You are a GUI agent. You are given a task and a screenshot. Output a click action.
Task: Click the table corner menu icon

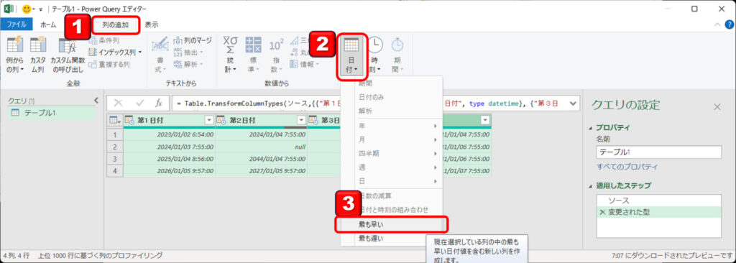[114, 121]
